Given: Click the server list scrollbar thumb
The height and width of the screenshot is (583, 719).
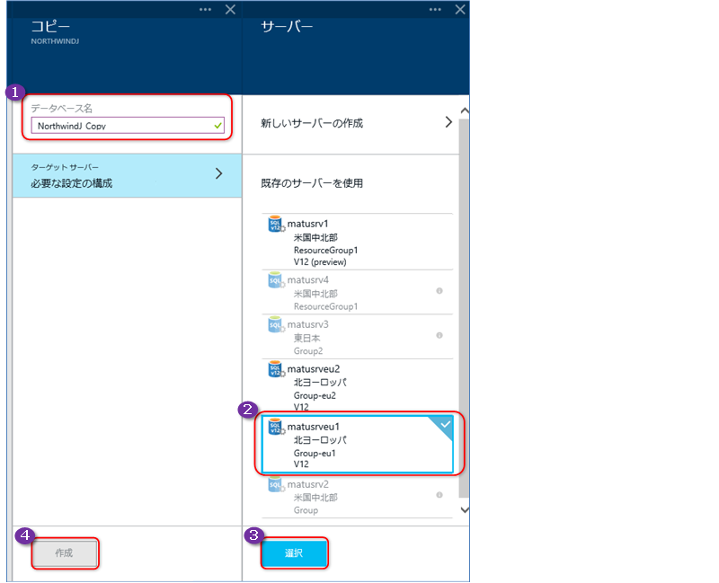Looking at the screenshot, I should point(464,308).
